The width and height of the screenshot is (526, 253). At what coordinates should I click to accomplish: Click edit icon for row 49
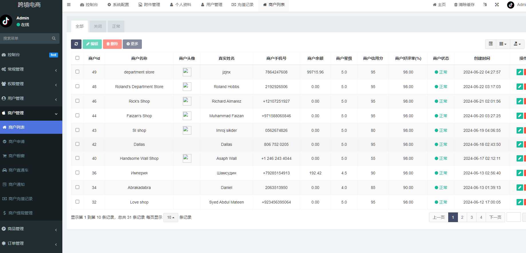click(x=520, y=72)
